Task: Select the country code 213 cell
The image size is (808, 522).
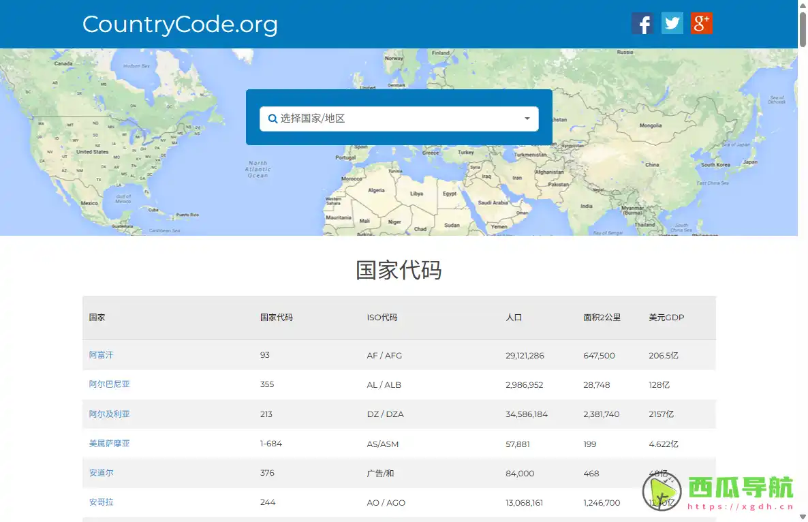Action: pos(266,414)
